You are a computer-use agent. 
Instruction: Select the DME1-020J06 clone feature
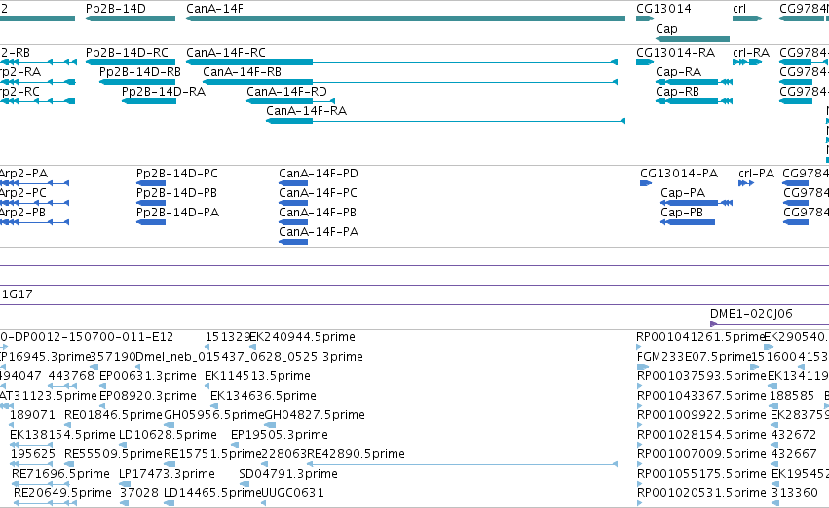pyautogui.click(x=770, y=324)
